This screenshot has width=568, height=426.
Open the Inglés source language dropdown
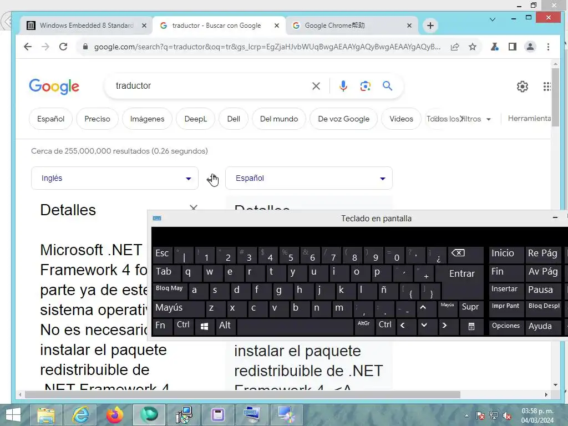[x=114, y=178]
